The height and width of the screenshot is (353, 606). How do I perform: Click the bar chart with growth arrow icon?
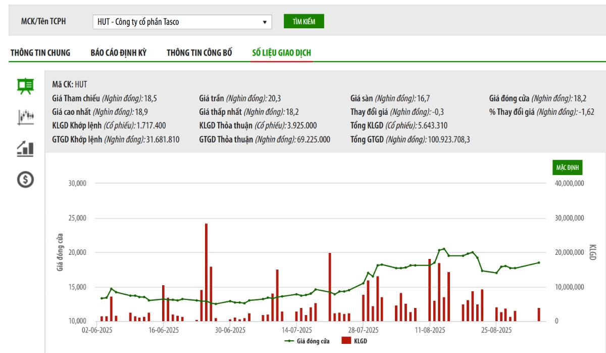click(x=25, y=148)
